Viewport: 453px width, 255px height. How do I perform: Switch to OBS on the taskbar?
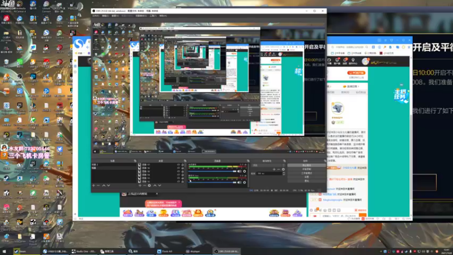pyautogui.click(x=227, y=251)
